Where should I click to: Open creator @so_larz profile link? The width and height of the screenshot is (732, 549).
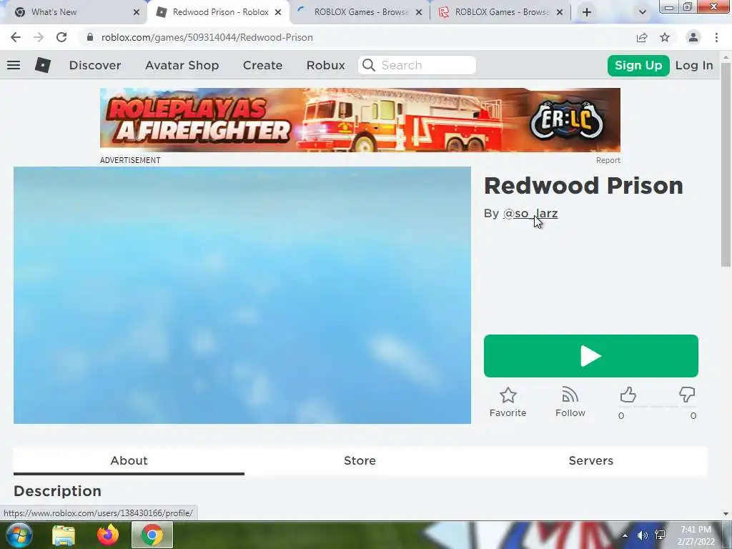click(530, 213)
